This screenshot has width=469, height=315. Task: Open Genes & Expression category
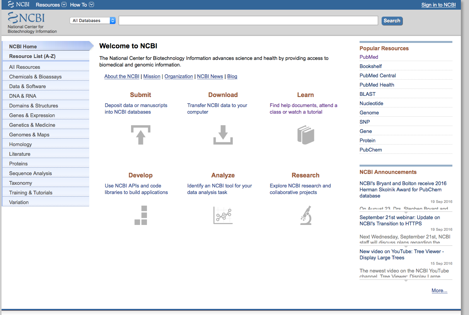pos(46,115)
